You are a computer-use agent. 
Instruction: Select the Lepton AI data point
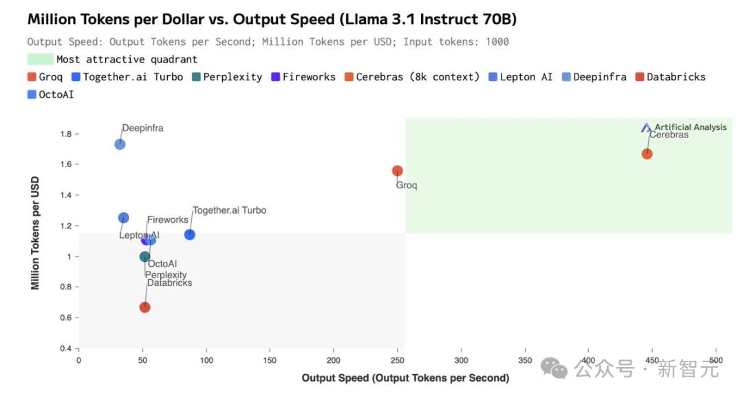(123, 218)
